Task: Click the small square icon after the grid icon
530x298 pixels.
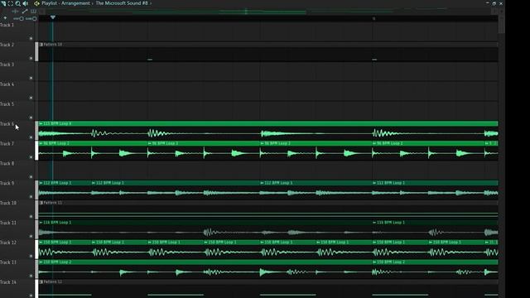Action: (x=42, y=11)
